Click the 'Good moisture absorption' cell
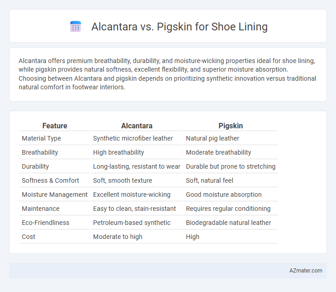The image size is (336, 292). pyautogui.click(x=224, y=195)
